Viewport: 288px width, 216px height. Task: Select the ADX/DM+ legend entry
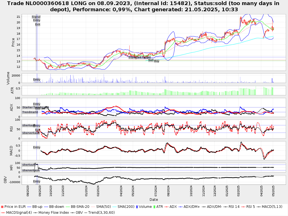tap(190, 207)
